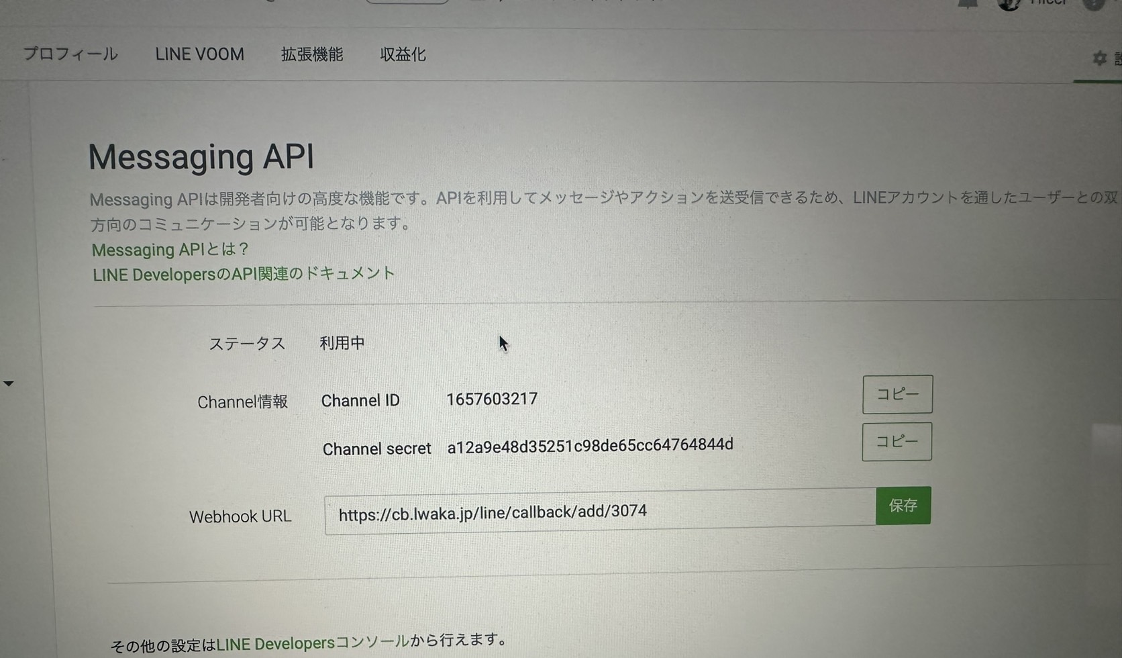Save the Webhook URL with 保存
The width and height of the screenshot is (1122, 658).
[903, 506]
